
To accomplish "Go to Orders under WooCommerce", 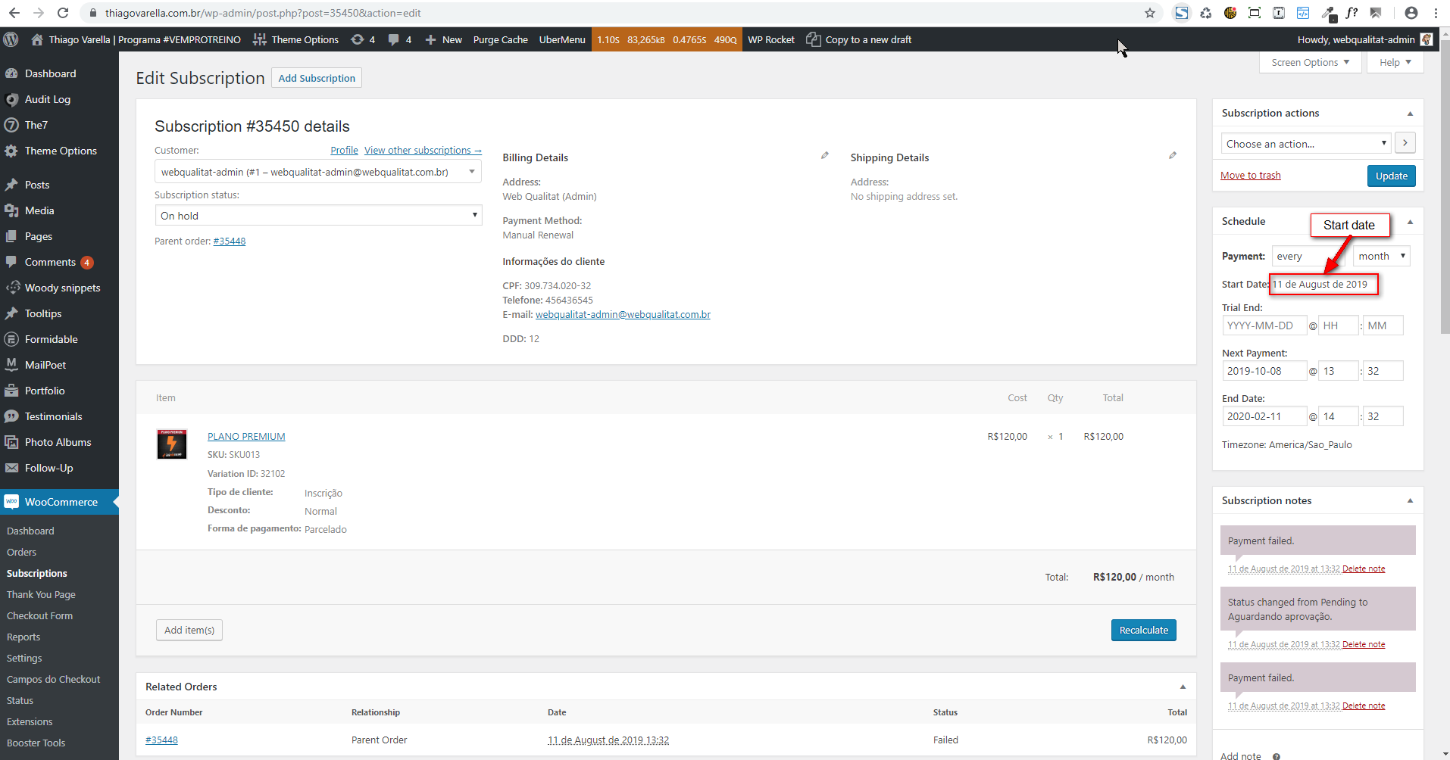I will click(21, 552).
